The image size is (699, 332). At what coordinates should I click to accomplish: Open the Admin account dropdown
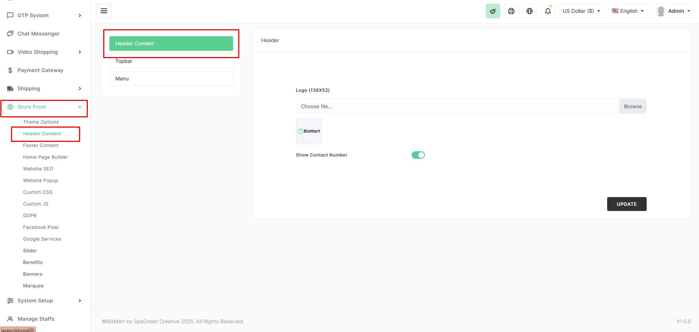coord(675,11)
